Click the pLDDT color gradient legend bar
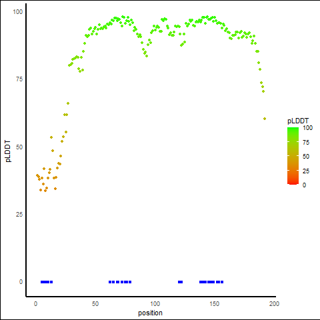The image size is (320, 320). click(x=293, y=156)
